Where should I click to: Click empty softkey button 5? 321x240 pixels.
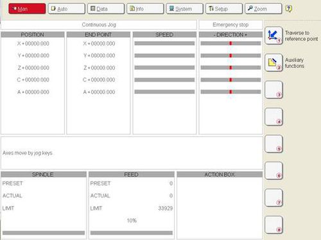click(x=273, y=144)
